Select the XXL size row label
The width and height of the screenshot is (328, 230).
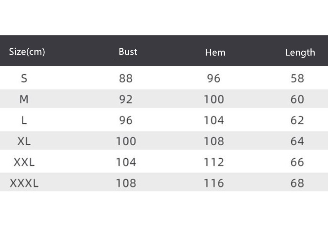pos(24,162)
